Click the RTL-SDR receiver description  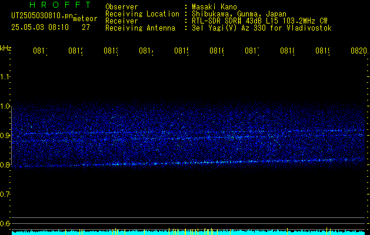click(x=259, y=21)
